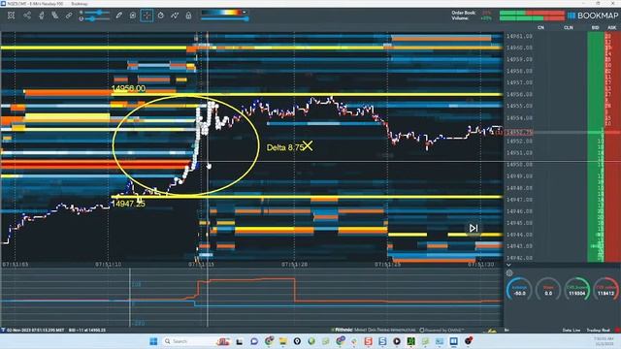
Task: Click the link chain toolbar icon
Action: (x=69, y=16)
